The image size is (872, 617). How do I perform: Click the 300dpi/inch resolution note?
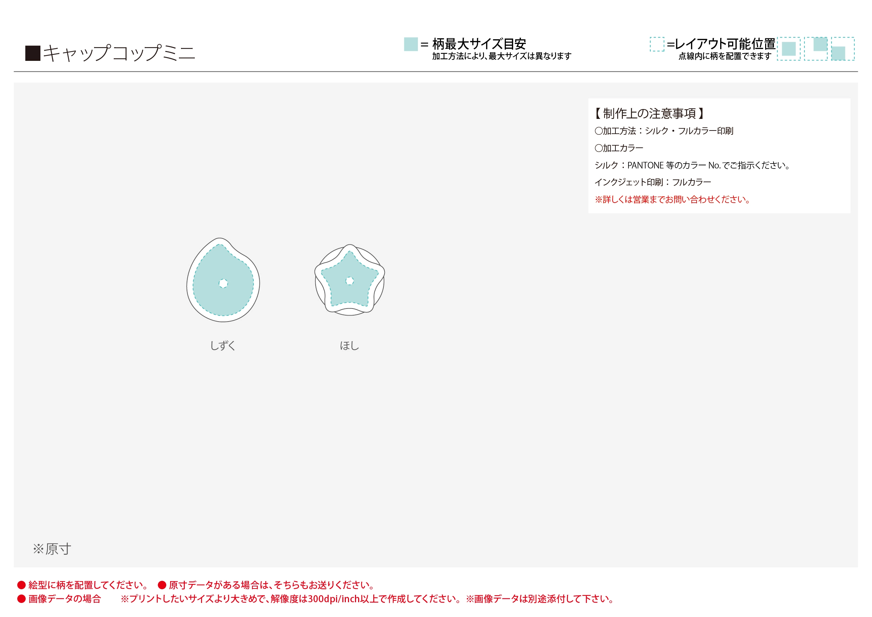pos(291,599)
